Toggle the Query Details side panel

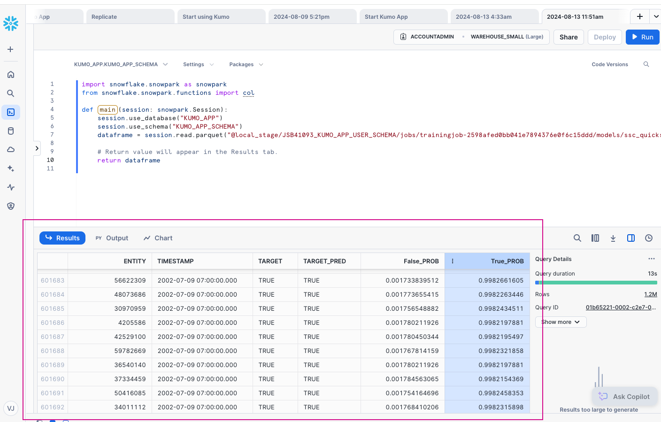[631, 238]
